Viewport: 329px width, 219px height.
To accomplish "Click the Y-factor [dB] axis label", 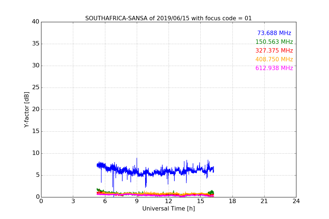I will (x=27, y=109).
